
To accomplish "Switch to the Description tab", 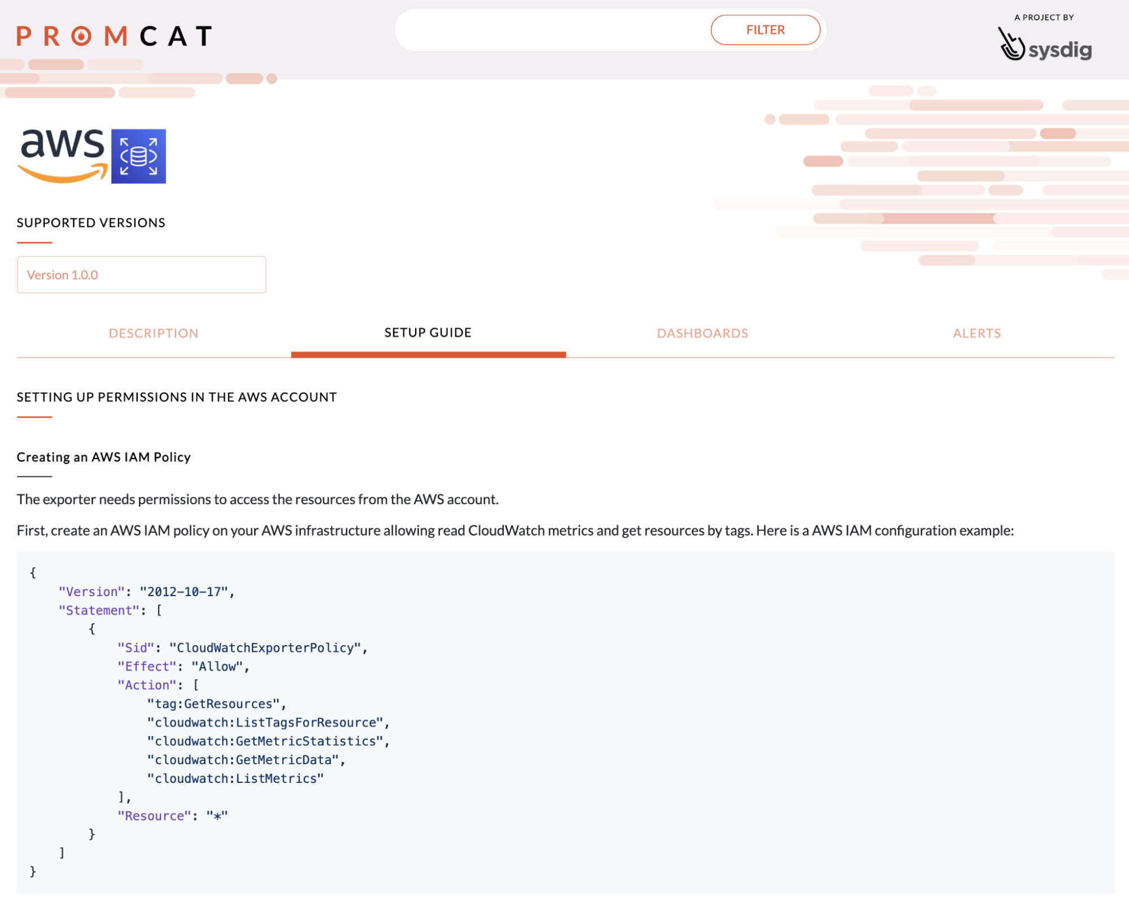I will (153, 333).
